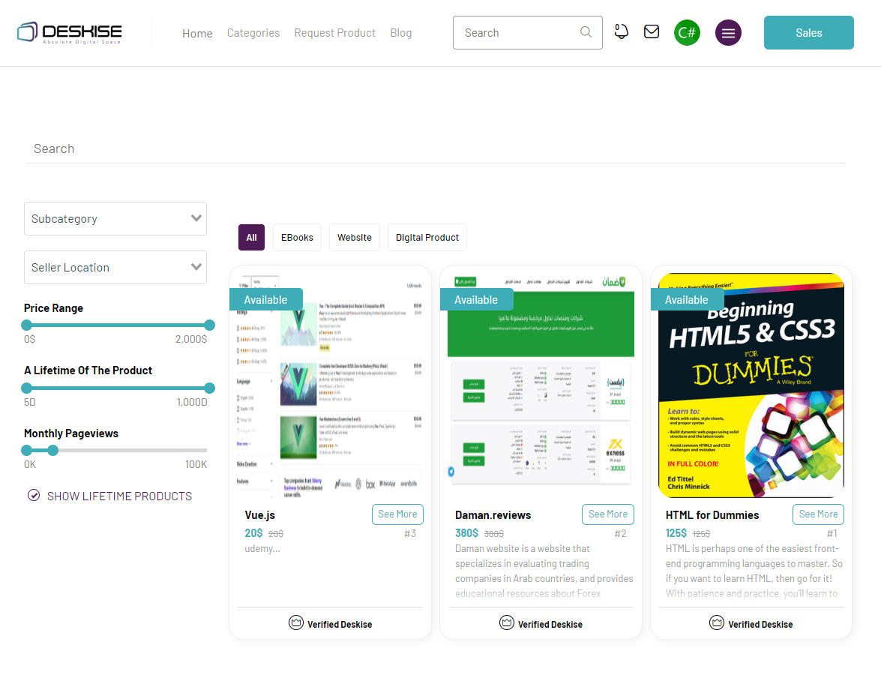881x675 pixels.
Task: Click the wide product Search field
Action: 435,148
